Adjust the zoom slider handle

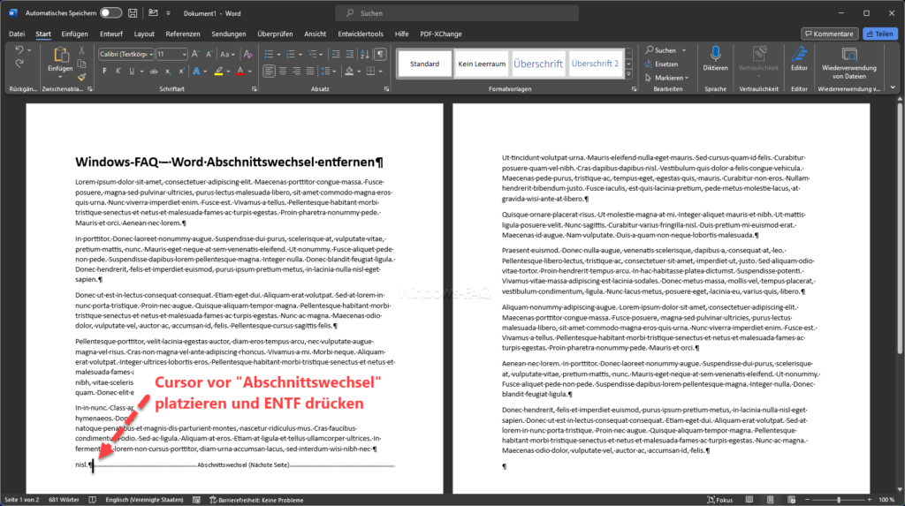pos(839,500)
